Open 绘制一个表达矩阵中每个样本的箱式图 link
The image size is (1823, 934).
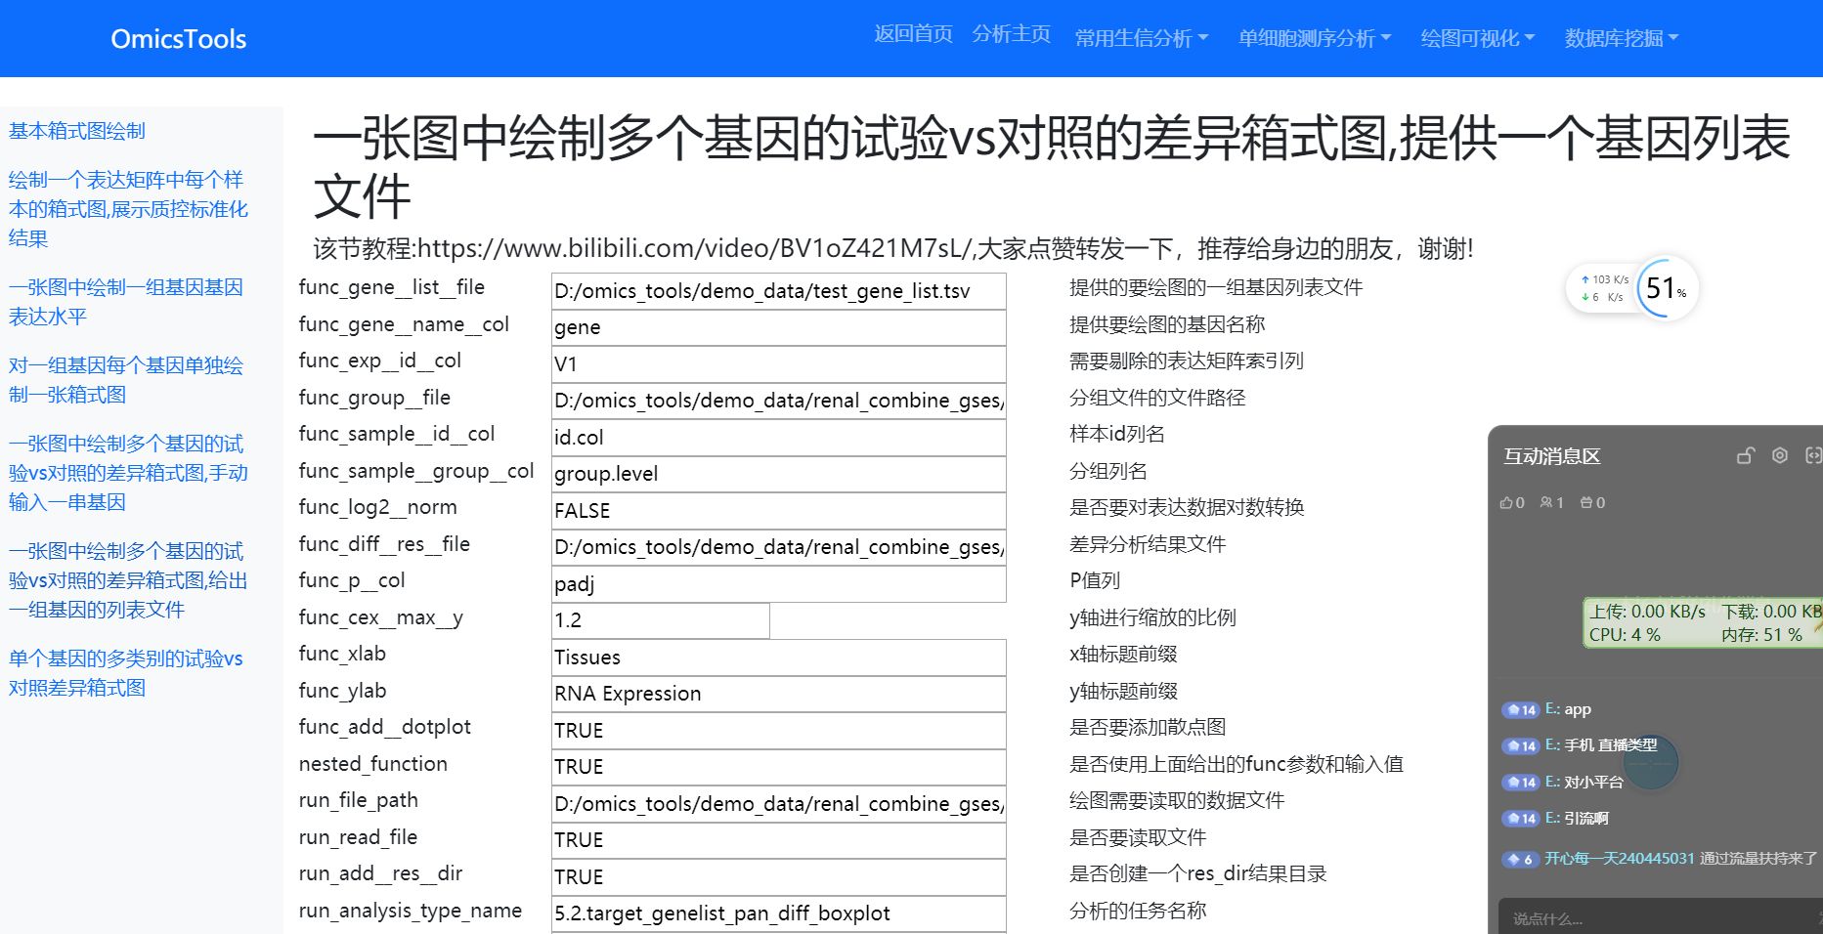[128, 209]
